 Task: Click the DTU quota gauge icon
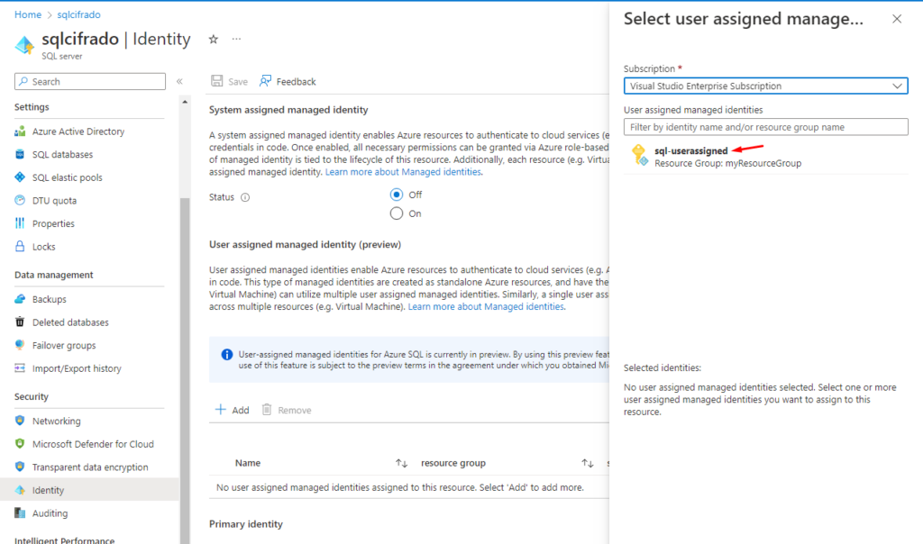click(x=20, y=200)
